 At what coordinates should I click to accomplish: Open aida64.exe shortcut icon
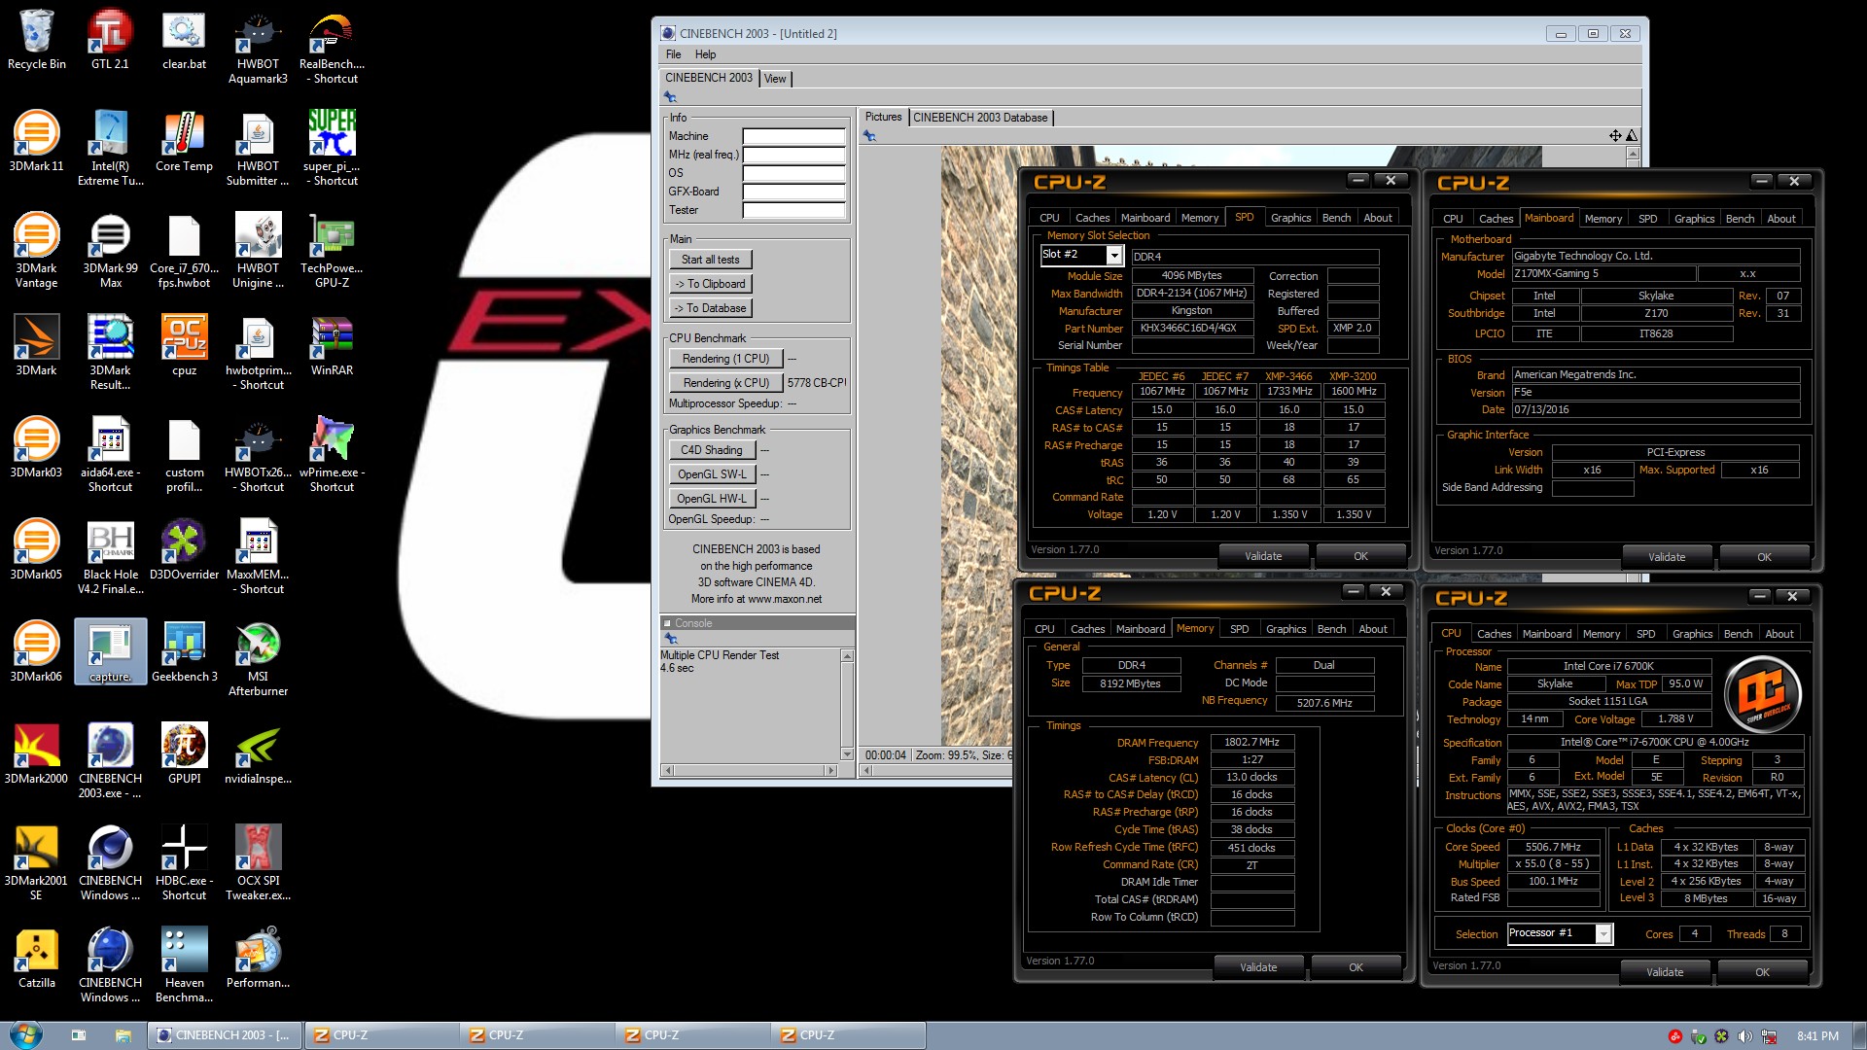(110, 455)
